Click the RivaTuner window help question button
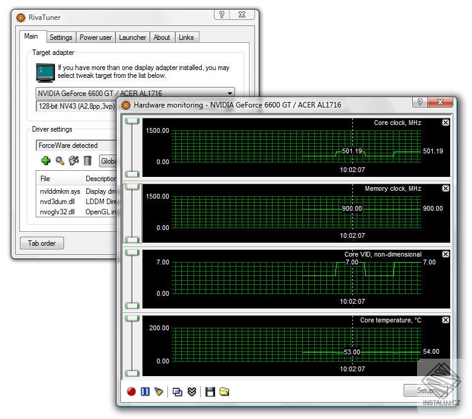This screenshot has height=419, width=472. (222, 14)
